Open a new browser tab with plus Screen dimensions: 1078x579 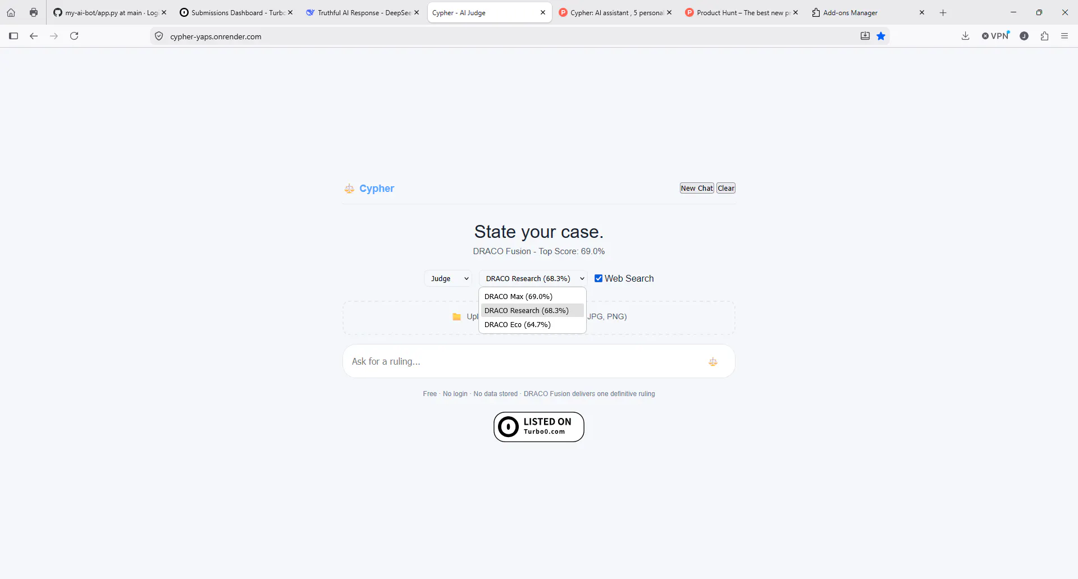(x=943, y=12)
